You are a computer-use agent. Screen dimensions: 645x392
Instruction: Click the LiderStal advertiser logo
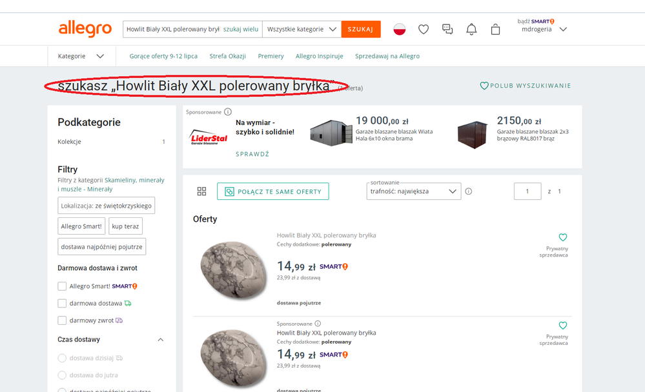[x=209, y=137]
